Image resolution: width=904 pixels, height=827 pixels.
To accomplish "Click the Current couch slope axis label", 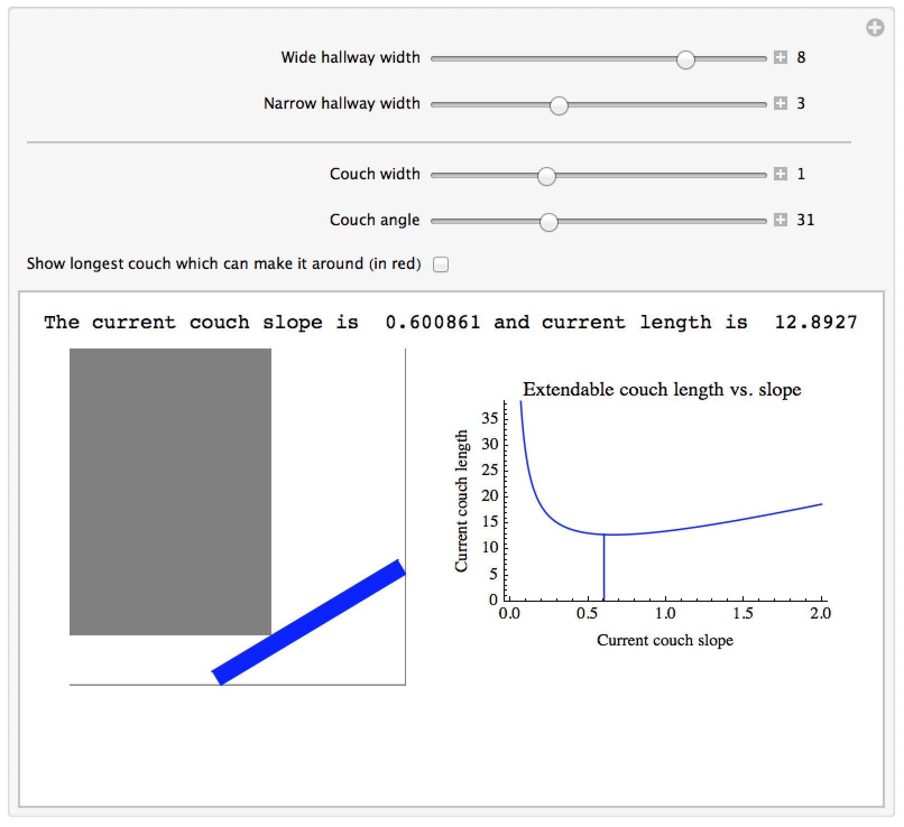I will point(665,640).
